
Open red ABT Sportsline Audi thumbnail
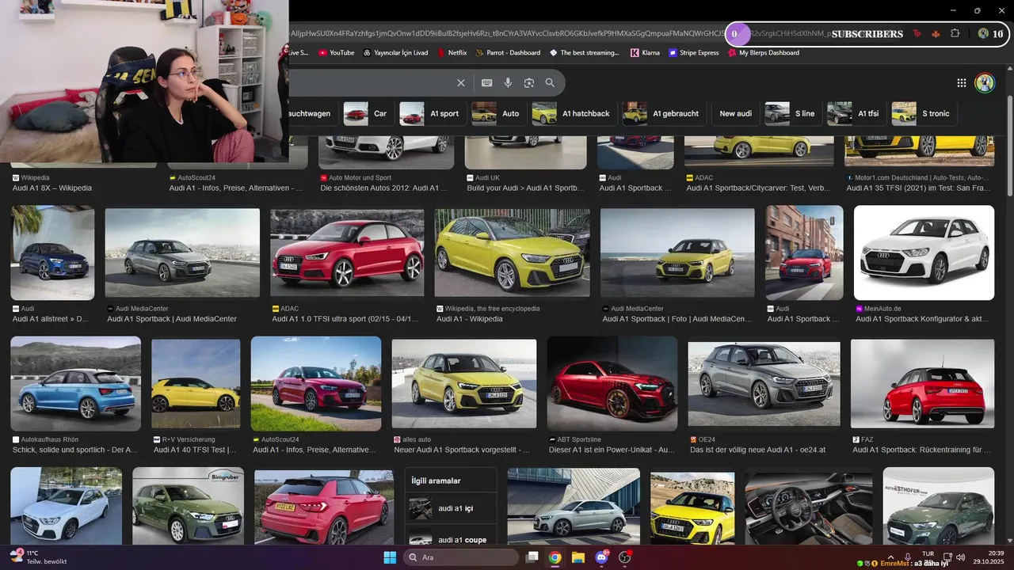click(x=612, y=383)
